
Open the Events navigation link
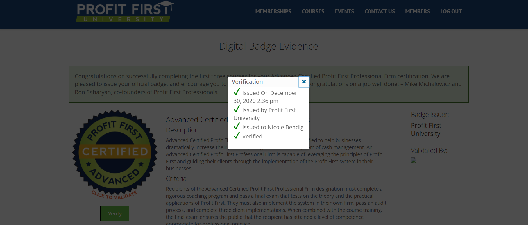[x=344, y=11]
